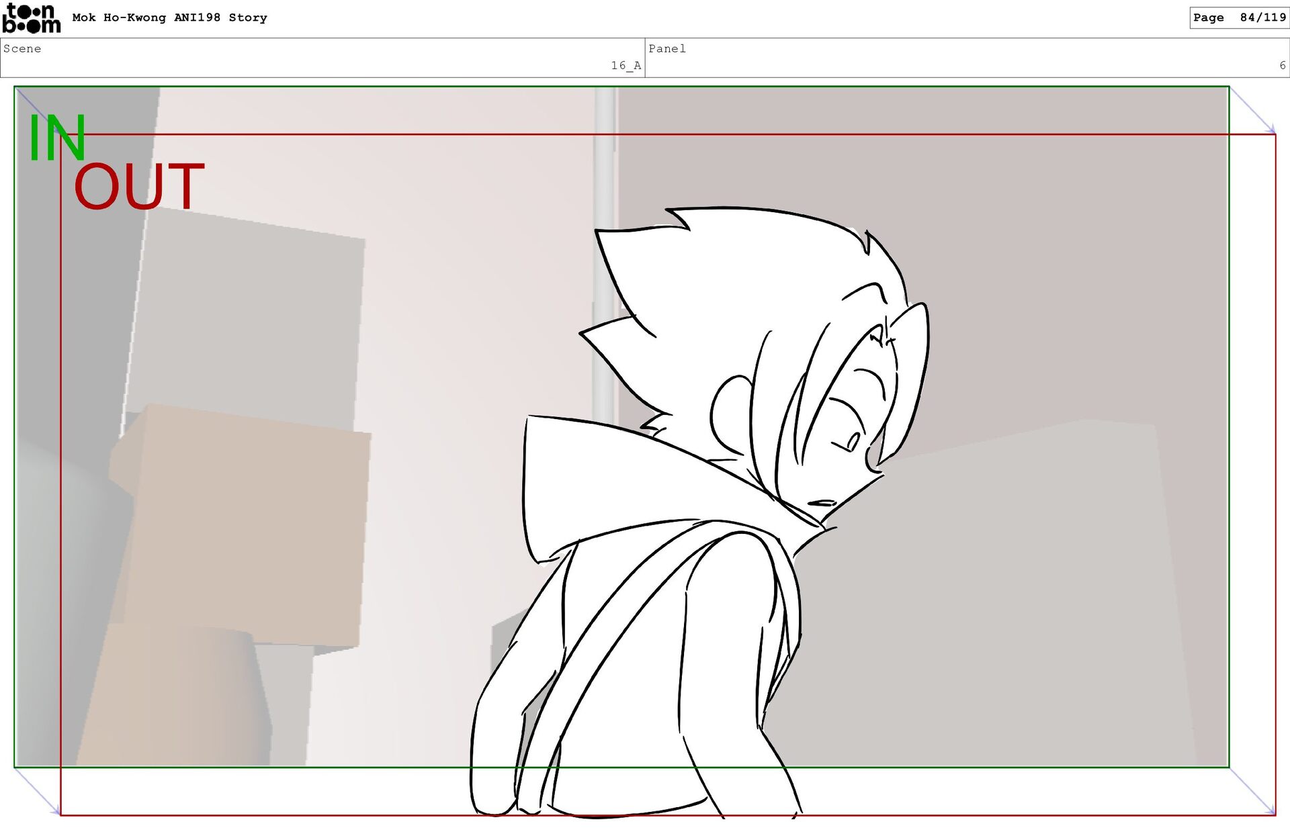Viewport: 1290px width, 834px height.
Task: Click the bottom-left camera move arrow
Action: (x=37, y=792)
